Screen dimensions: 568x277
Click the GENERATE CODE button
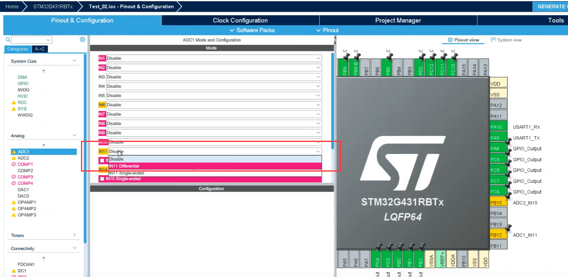pyautogui.click(x=551, y=6)
